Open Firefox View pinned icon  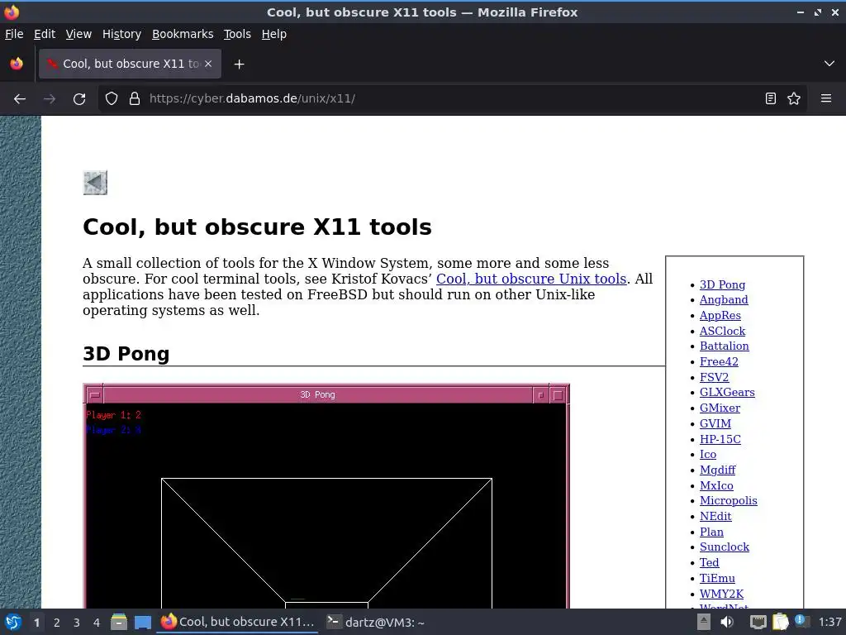coord(17,64)
